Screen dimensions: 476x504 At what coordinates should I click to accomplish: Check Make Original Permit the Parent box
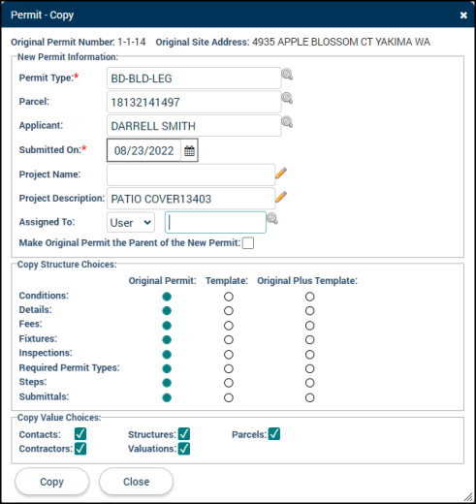248,243
